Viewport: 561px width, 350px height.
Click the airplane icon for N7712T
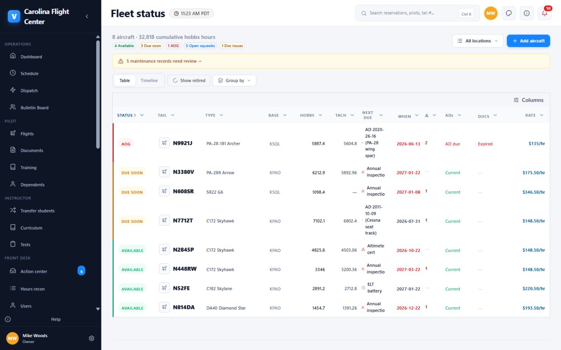164,221
